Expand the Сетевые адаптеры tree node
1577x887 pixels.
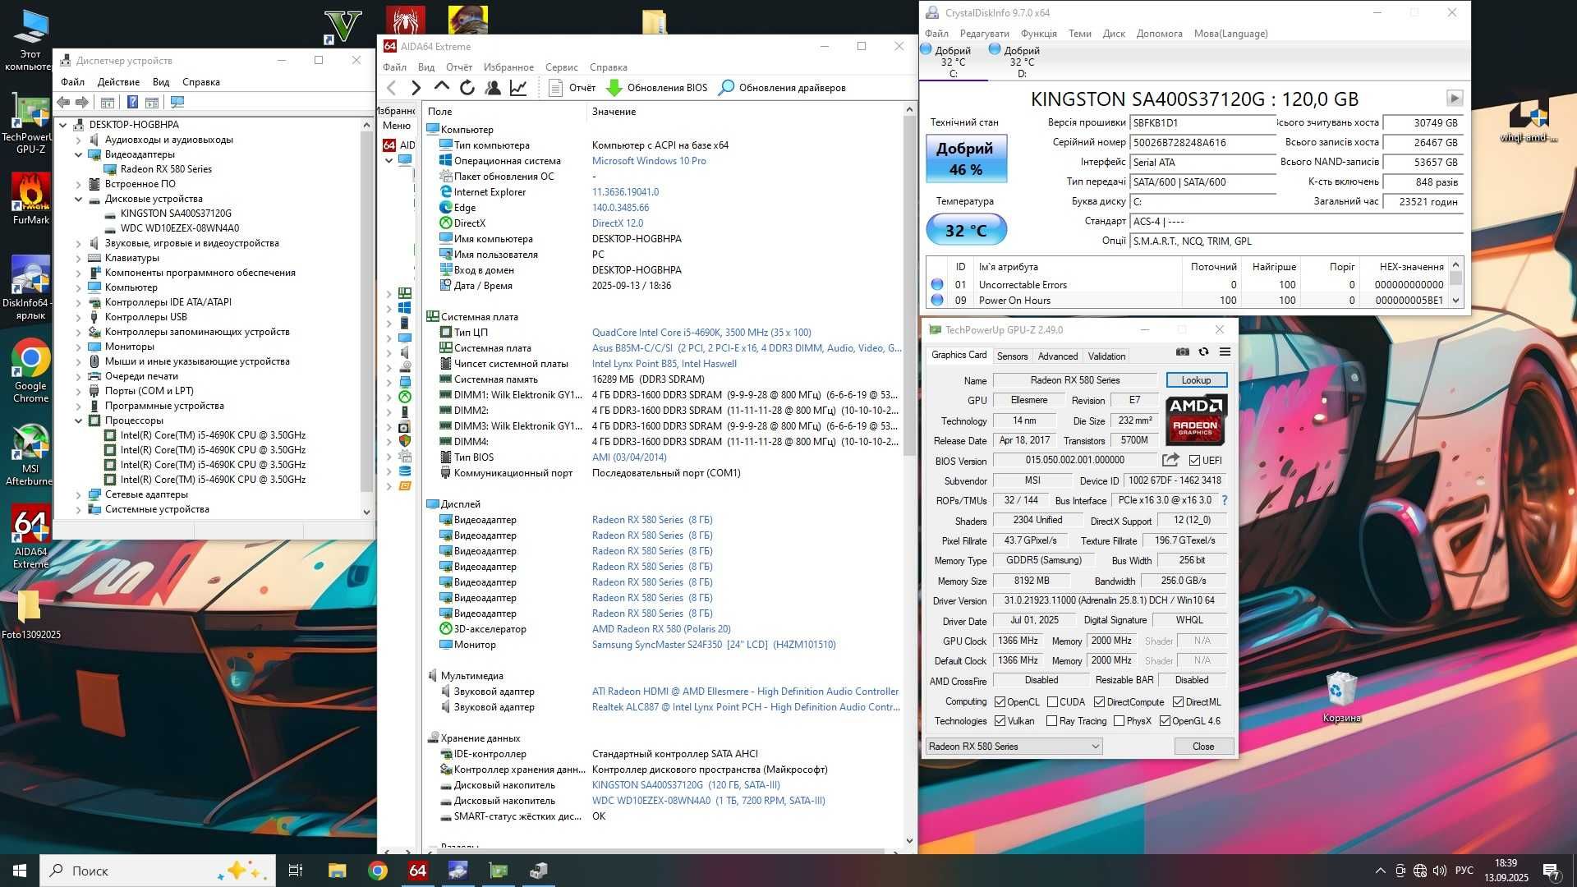(x=79, y=494)
